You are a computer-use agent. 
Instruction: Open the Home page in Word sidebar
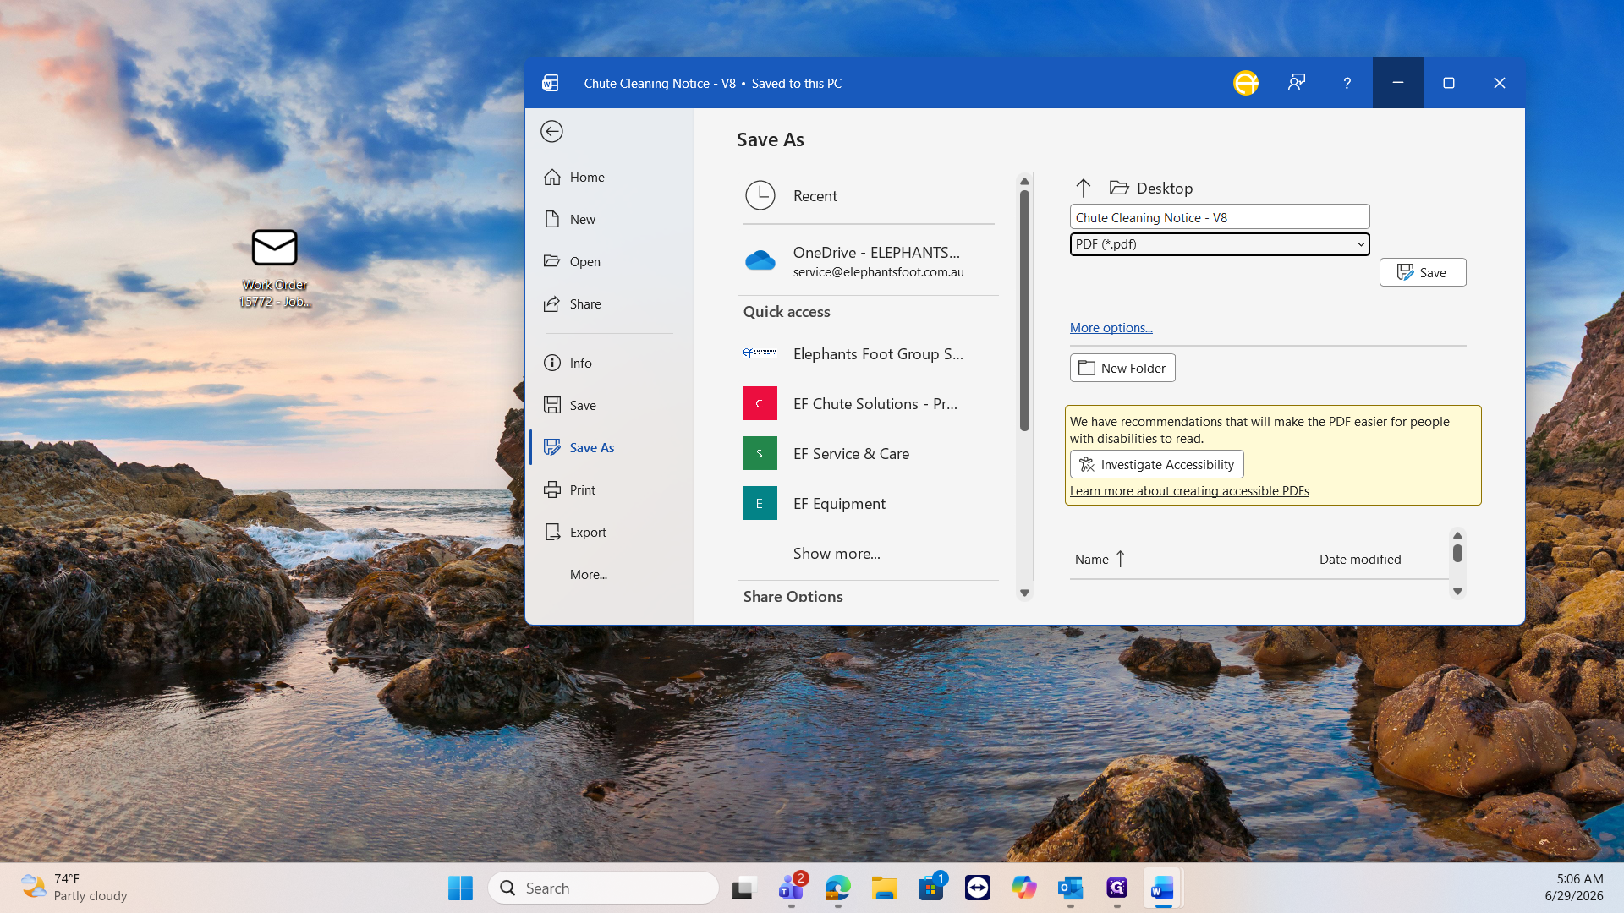click(609, 177)
